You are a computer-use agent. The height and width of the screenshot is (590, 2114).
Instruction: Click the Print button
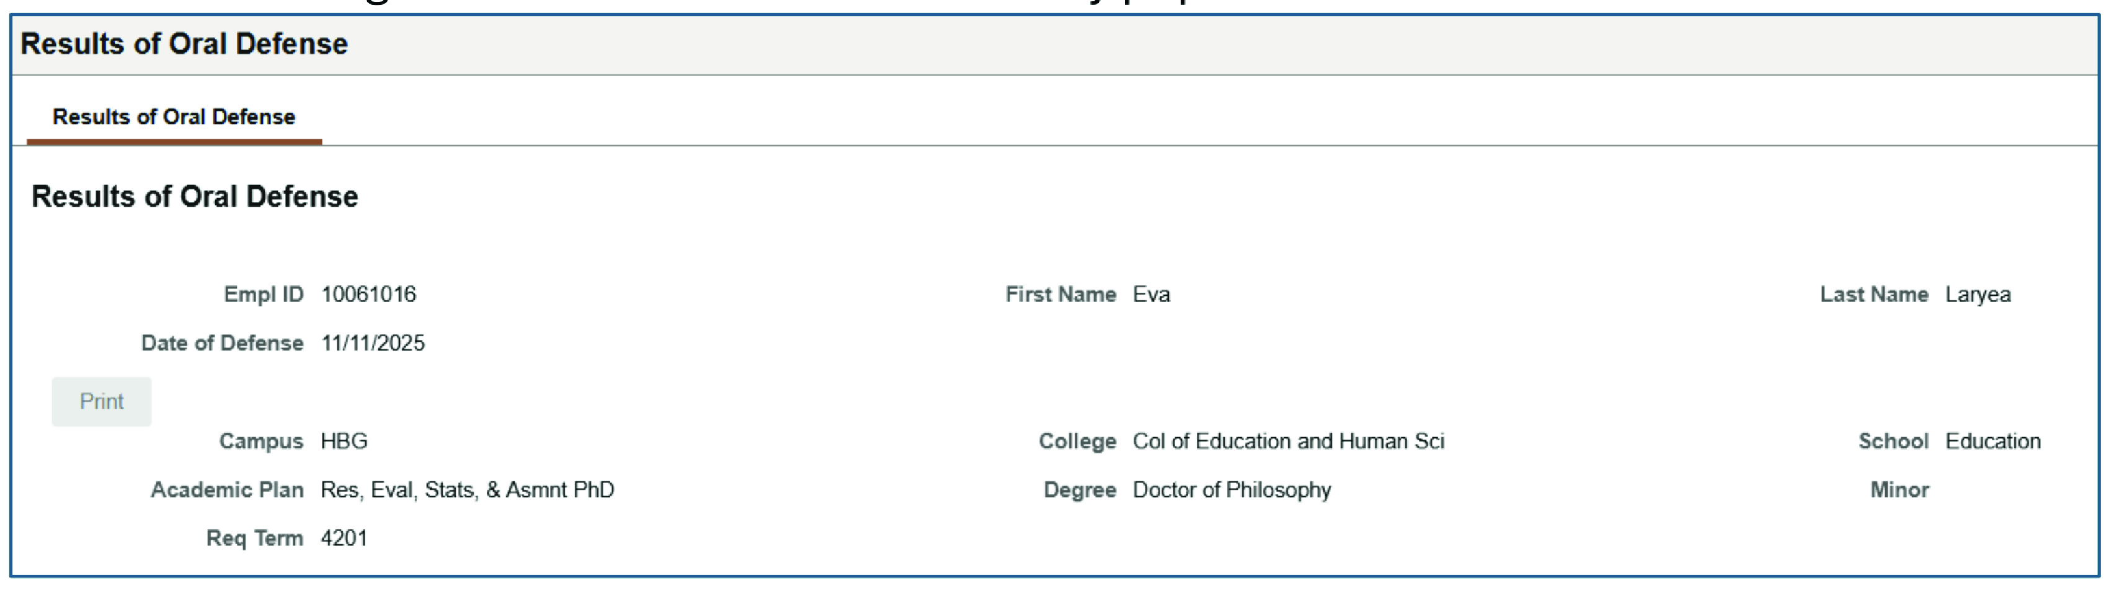[x=101, y=402]
